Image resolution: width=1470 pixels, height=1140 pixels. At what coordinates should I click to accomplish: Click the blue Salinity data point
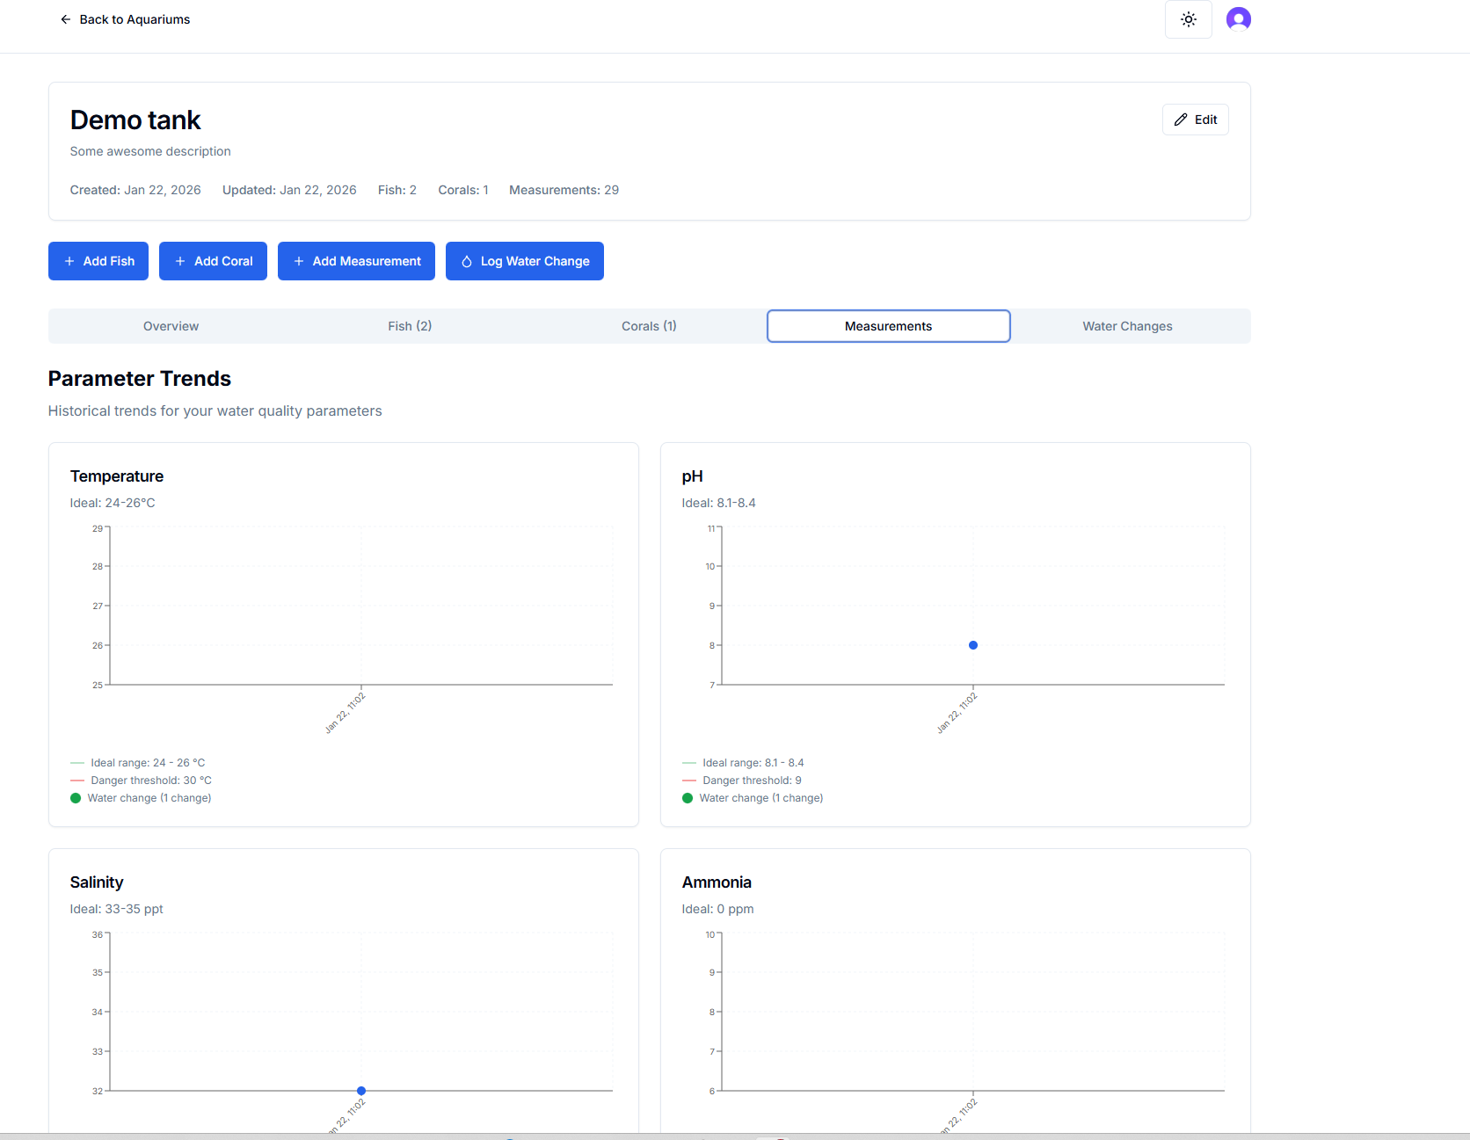point(361,1091)
